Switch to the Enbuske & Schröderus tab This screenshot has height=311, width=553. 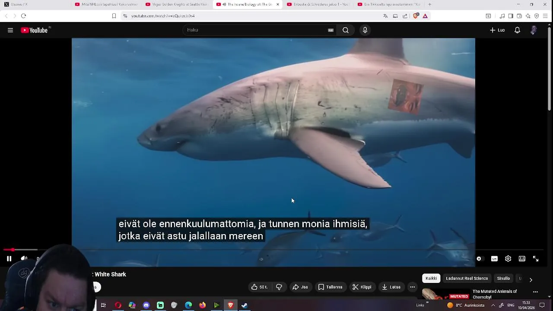pyautogui.click(x=318, y=4)
